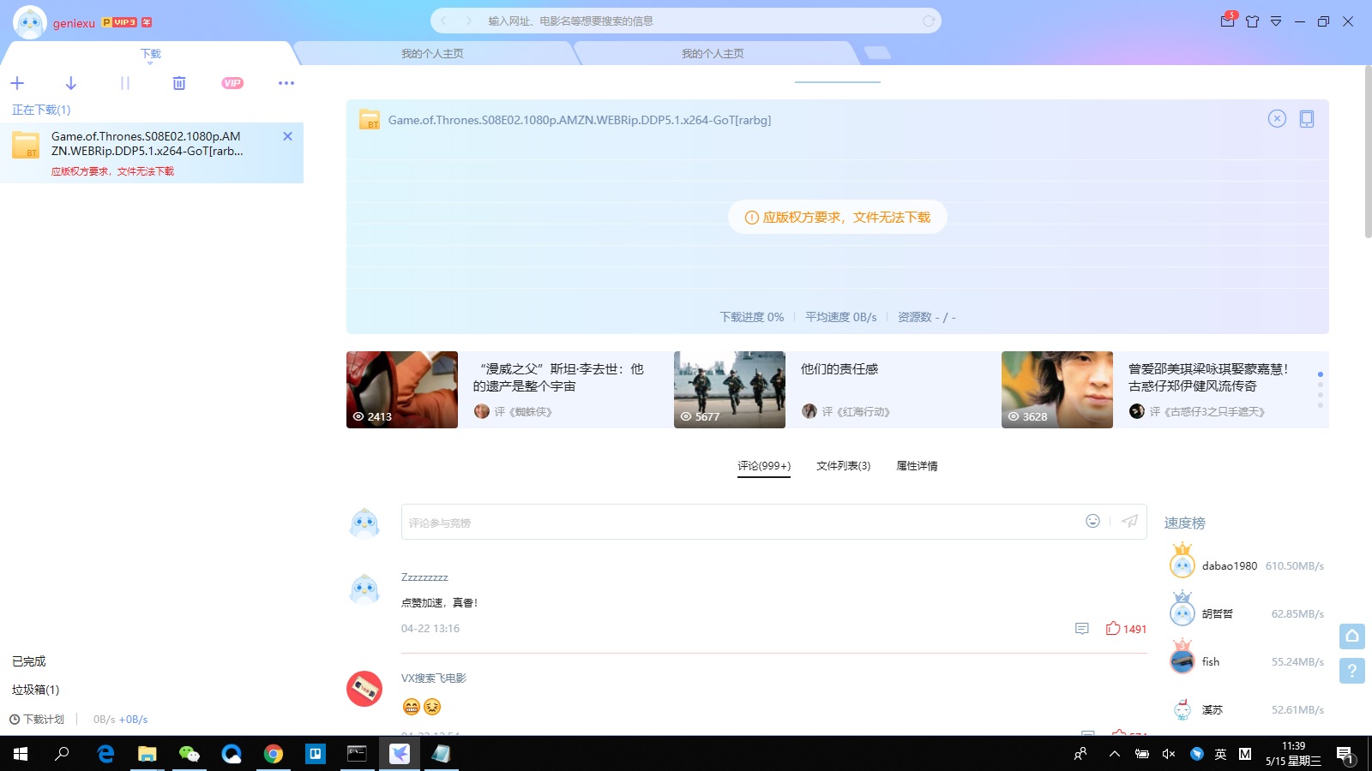
Task: Switch to 评论(999+) tab
Action: click(x=764, y=466)
